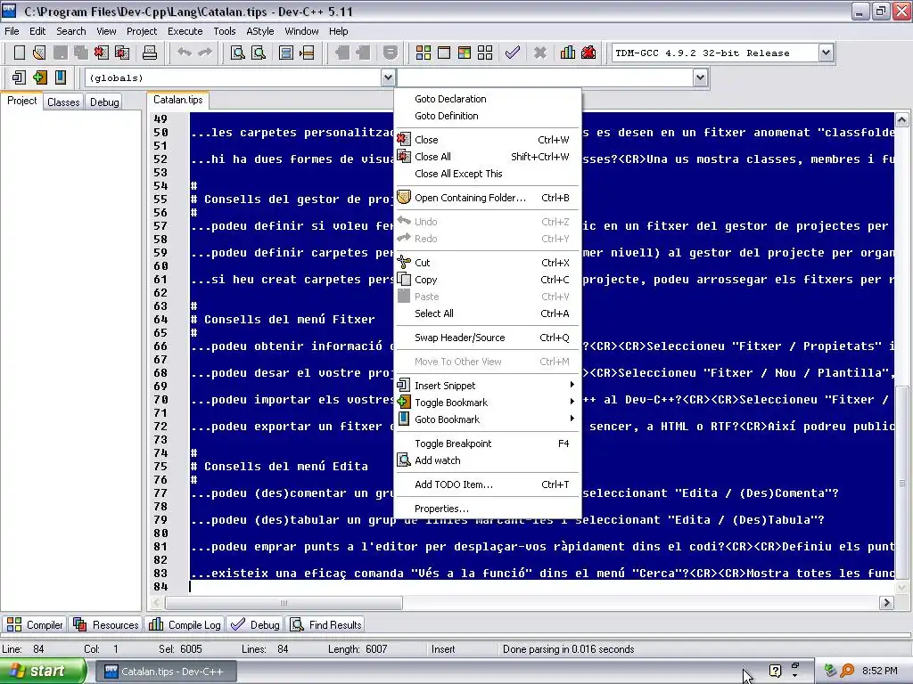Open the empty function list dropdown
The height and width of the screenshot is (684, 913).
tap(700, 77)
